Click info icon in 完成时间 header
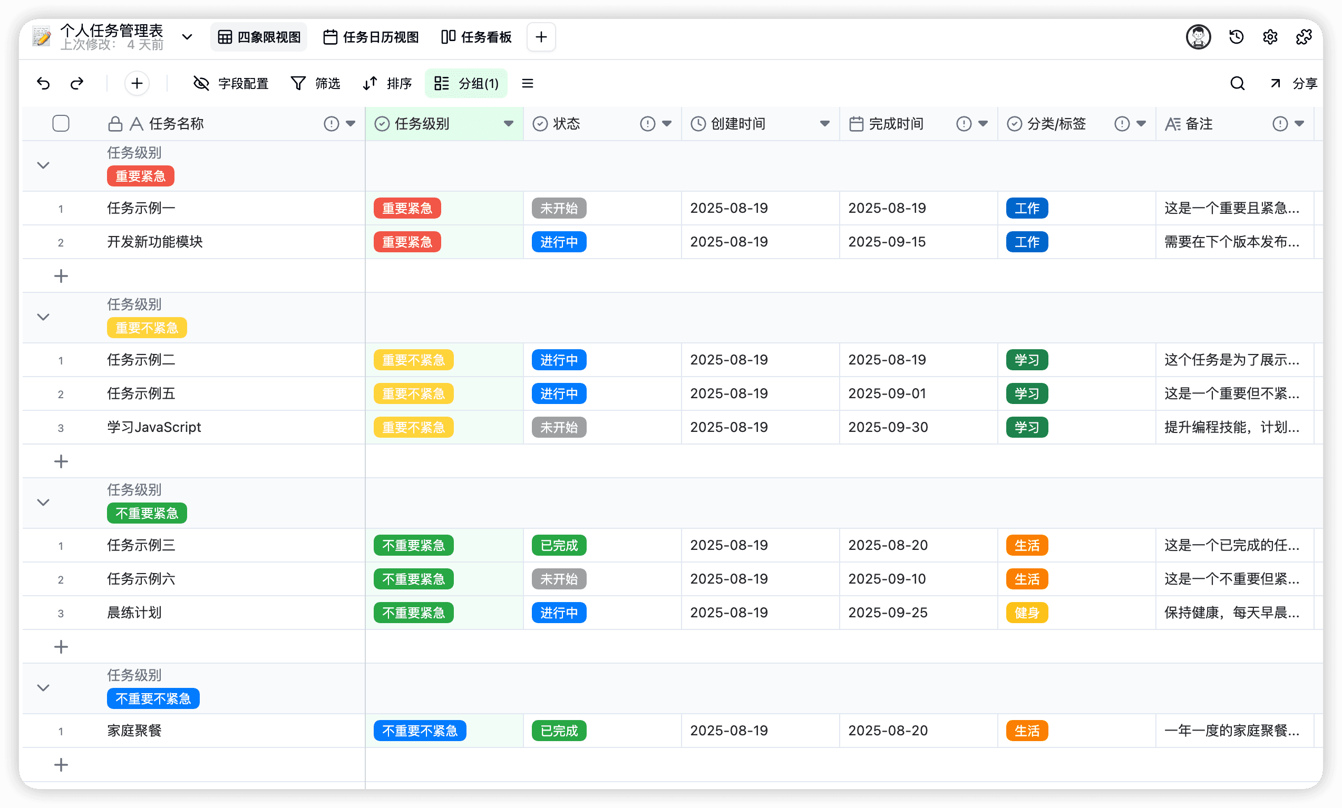1342x808 pixels. click(964, 124)
